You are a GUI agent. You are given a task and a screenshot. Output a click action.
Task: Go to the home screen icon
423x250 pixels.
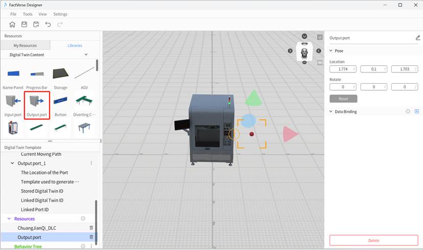12,24
